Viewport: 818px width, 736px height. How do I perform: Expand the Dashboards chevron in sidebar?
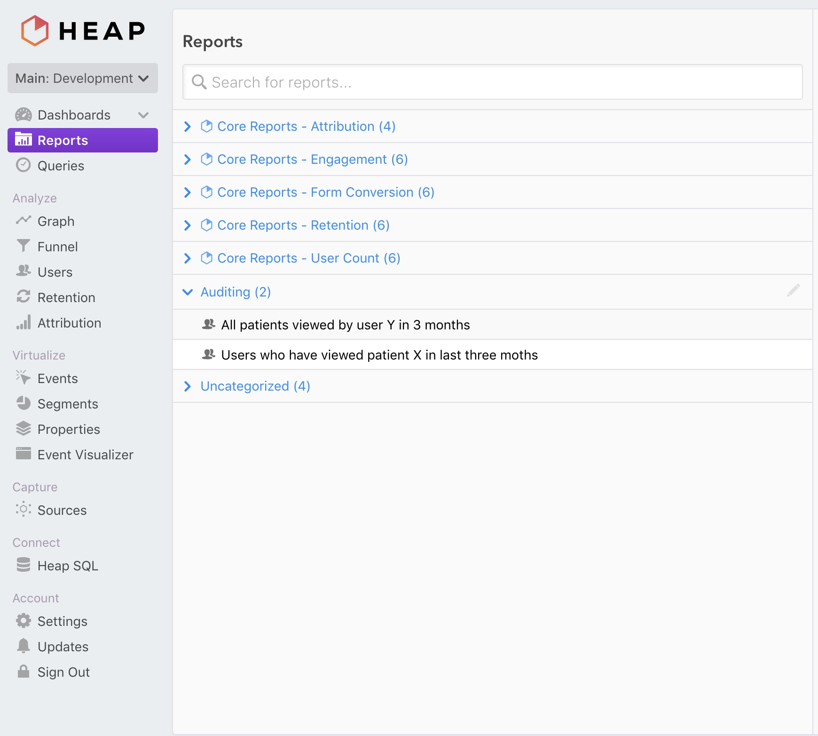point(143,115)
